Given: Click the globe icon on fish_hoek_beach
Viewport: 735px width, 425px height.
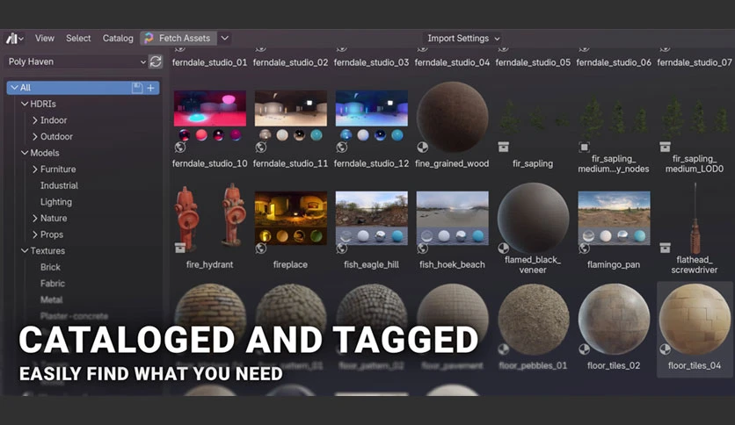Looking at the screenshot, I should (422, 249).
